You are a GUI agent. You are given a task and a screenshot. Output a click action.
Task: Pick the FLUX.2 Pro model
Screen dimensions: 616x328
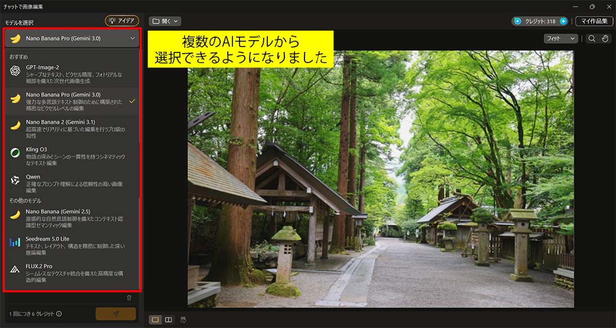[x=72, y=273]
